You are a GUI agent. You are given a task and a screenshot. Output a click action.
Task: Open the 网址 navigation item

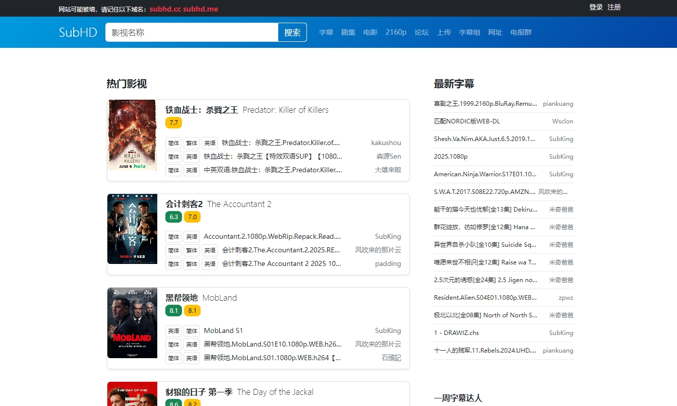coord(495,32)
